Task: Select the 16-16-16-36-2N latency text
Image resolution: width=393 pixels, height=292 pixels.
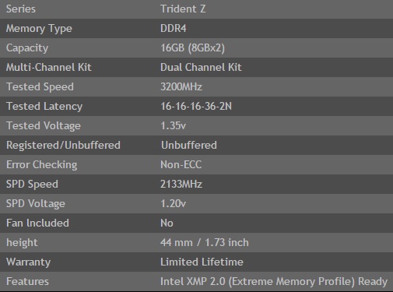Action: (196, 107)
